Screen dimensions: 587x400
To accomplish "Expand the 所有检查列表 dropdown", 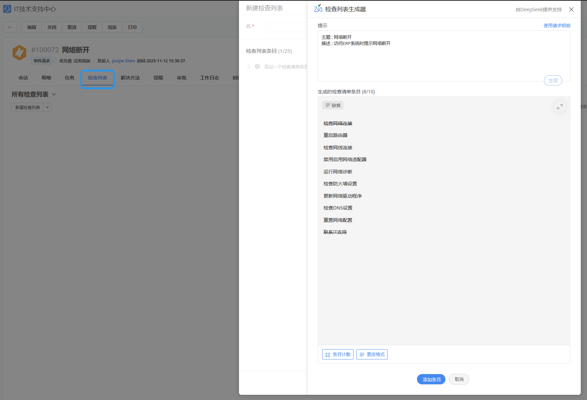I will (54, 94).
